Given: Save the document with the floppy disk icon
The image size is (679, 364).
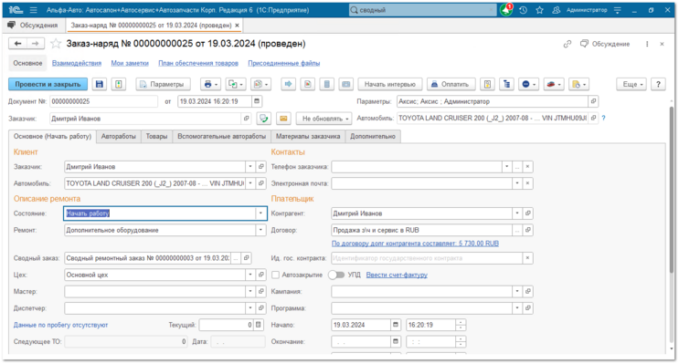Looking at the screenshot, I should (x=100, y=84).
